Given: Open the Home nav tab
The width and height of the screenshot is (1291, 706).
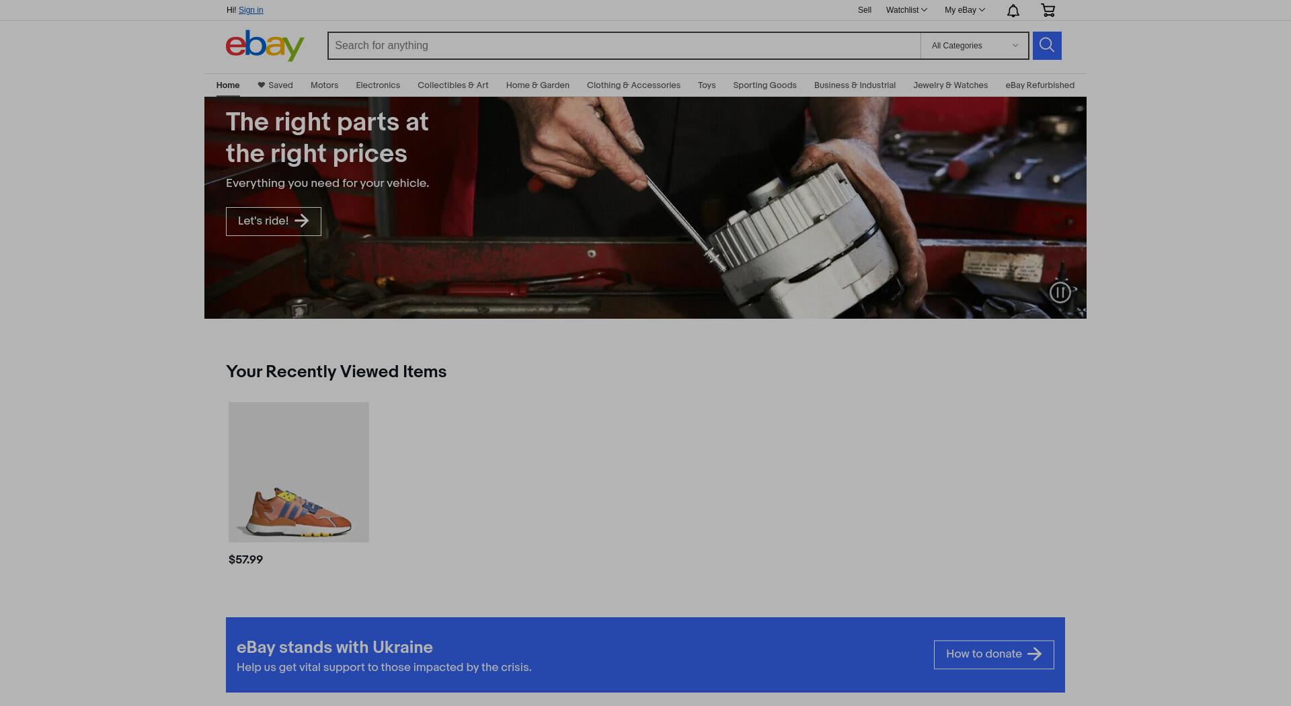Looking at the screenshot, I should click(228, 85).
